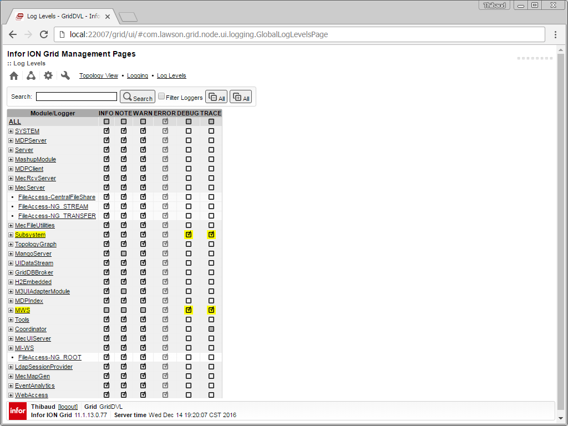Expand the WebAccess module node

pyautogui.click(x=11, y=395)
